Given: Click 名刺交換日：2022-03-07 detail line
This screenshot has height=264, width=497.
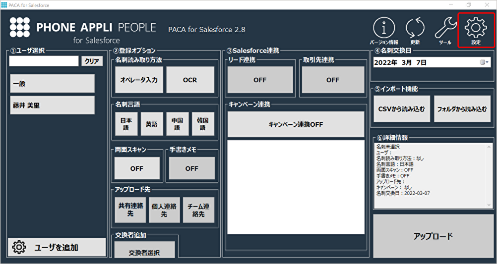Looking at the screenshot, I should (x=403, y=193).
